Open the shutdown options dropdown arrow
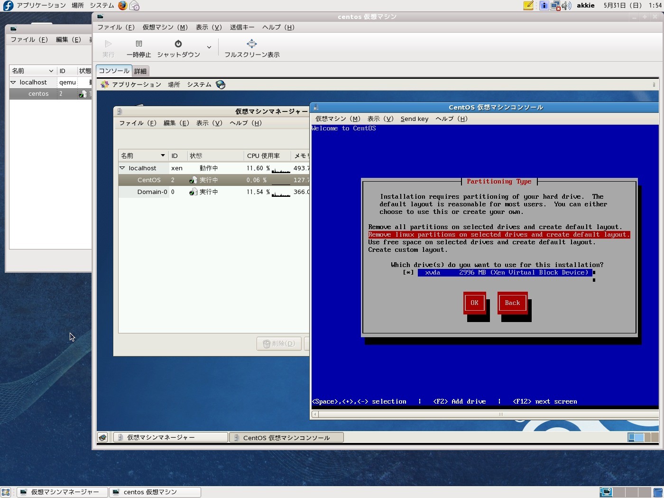The height and width of the screenshot is (498, 664). coord(209,47)
